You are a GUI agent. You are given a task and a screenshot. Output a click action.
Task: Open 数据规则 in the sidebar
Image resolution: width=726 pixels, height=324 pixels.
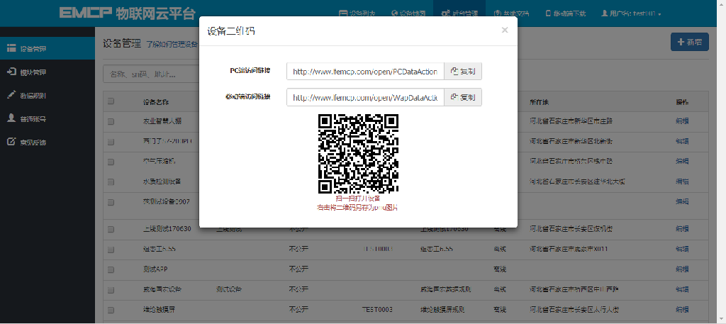pyautogui.click(x=48, y=95)
